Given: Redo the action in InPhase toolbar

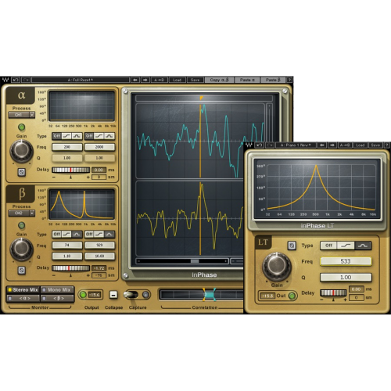Looking at the screenshot, I should click(26, 80).
